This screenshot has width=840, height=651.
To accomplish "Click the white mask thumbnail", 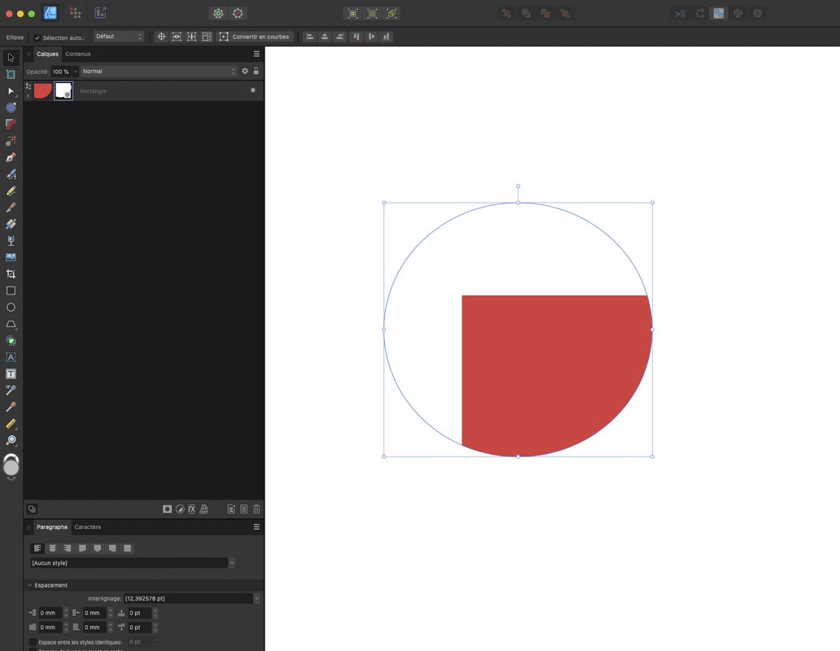I will tap(63, 90).
